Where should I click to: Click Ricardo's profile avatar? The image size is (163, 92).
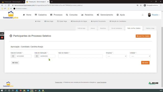click(149, 15)
